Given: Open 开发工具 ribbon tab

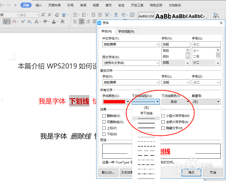Looking at the screenshot, I should click(137, 5).
